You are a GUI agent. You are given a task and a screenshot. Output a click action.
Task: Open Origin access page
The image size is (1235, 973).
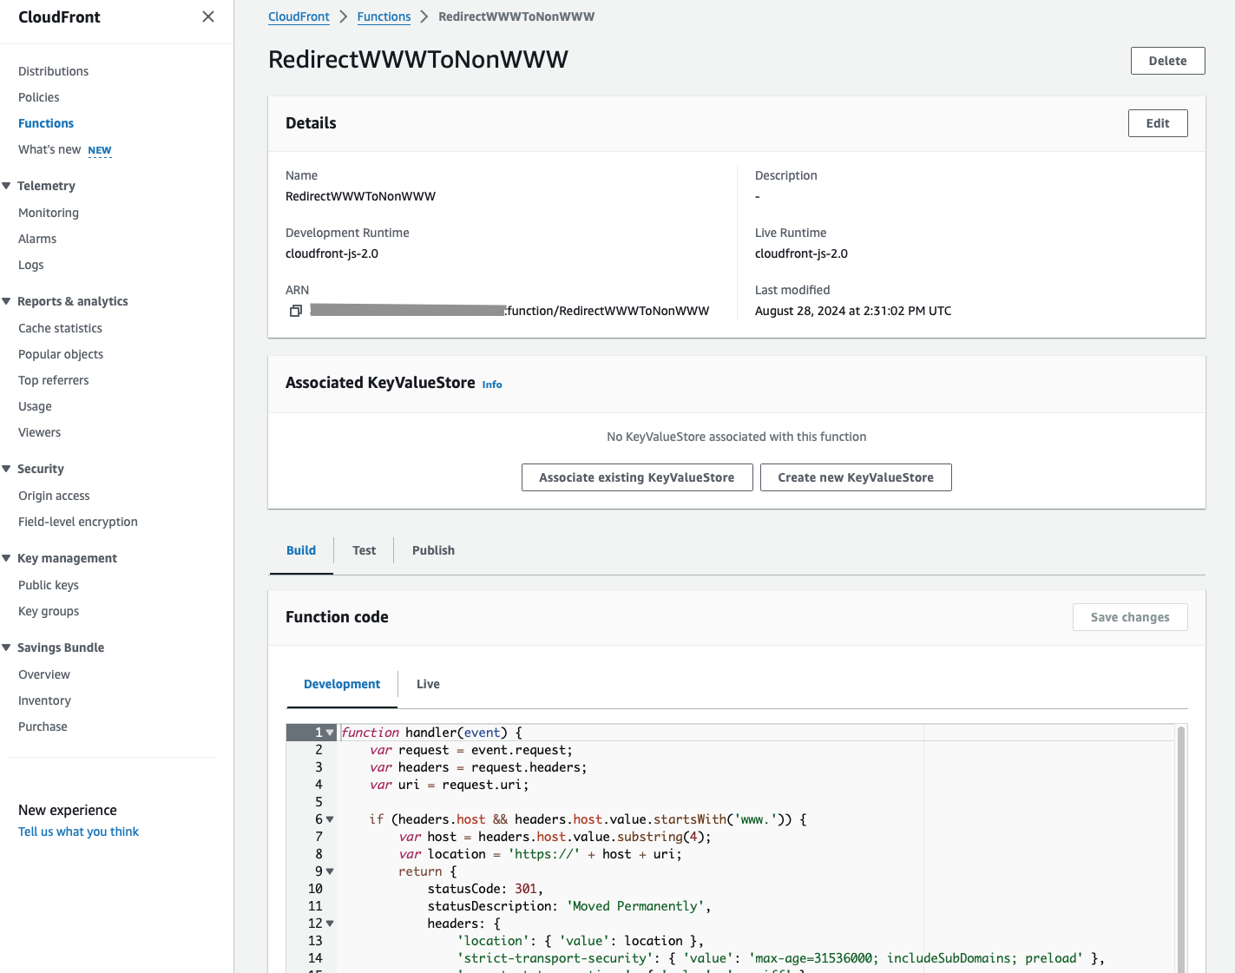[x=54, y=496]
